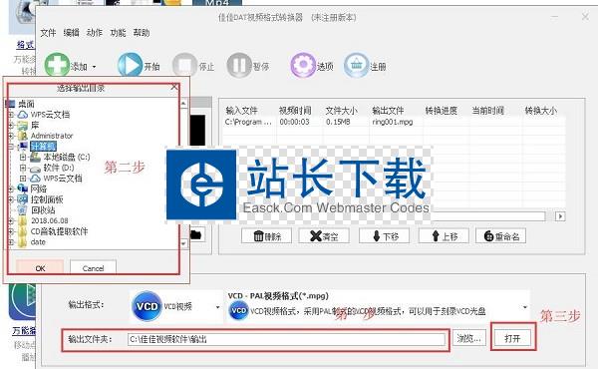Expand the 网络 tree node
The width and height of the screenshot is (598, 369).
[x=11, y=188]
